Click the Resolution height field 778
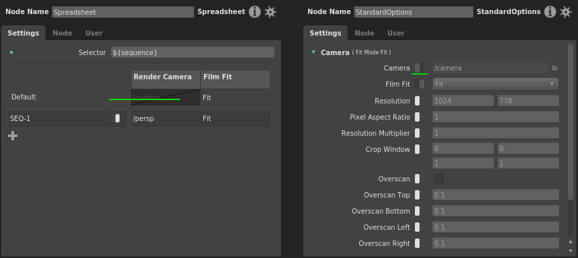 [528, 101]
